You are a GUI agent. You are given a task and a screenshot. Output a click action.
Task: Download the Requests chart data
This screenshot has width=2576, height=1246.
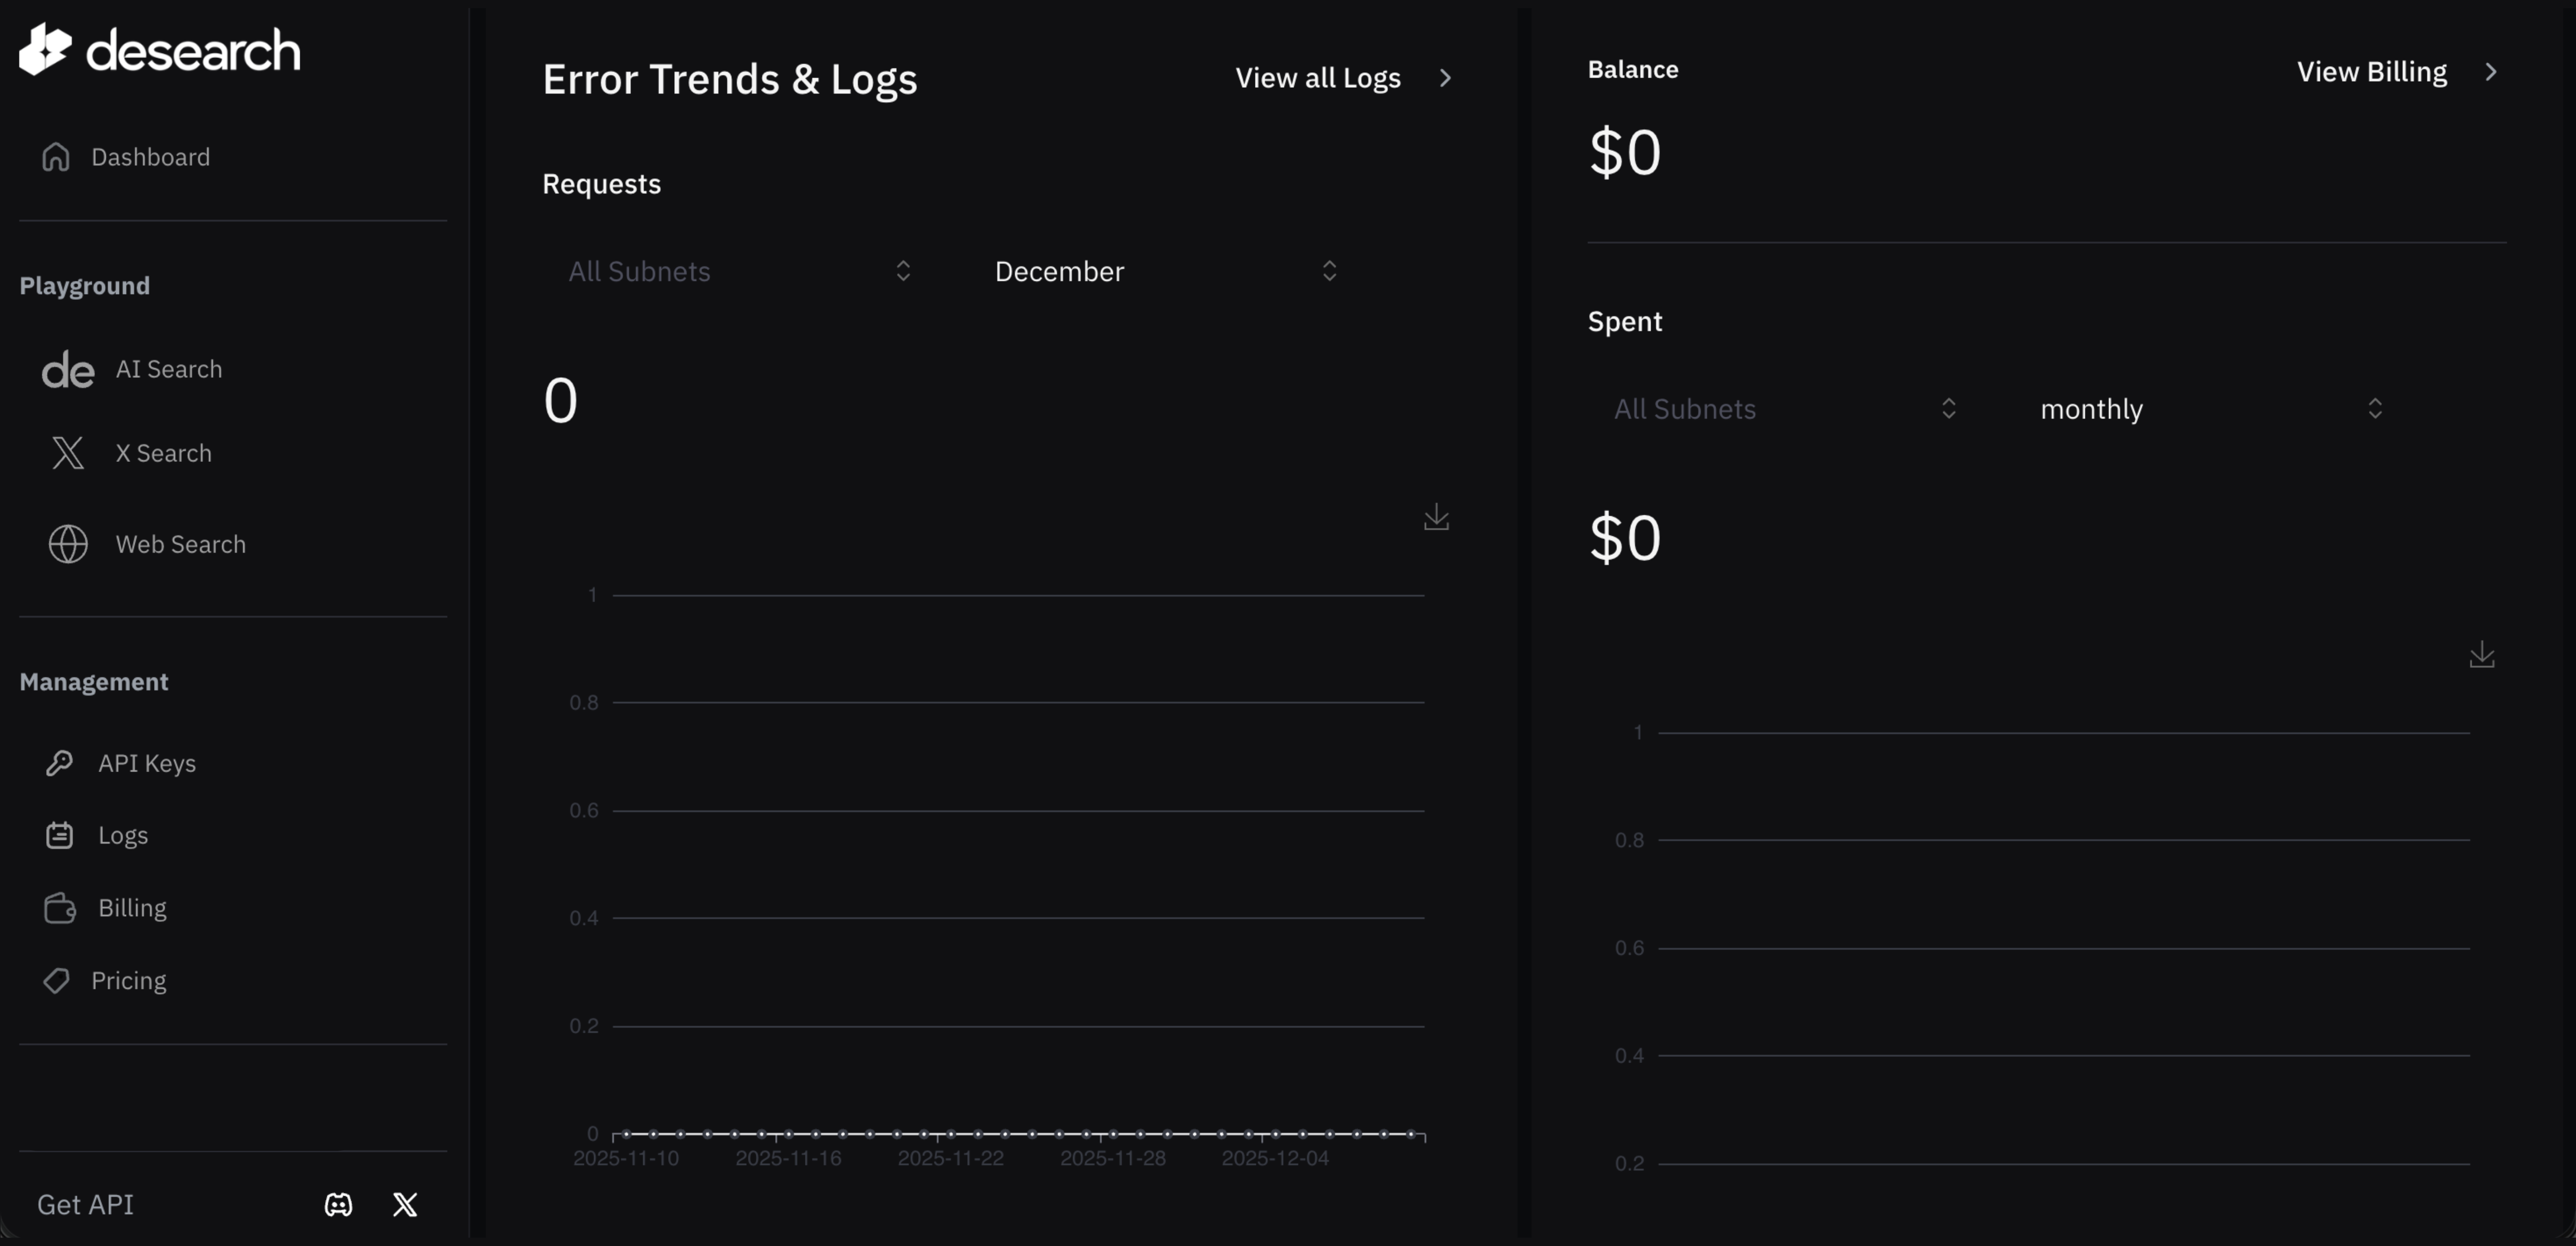click(1437, 517)
